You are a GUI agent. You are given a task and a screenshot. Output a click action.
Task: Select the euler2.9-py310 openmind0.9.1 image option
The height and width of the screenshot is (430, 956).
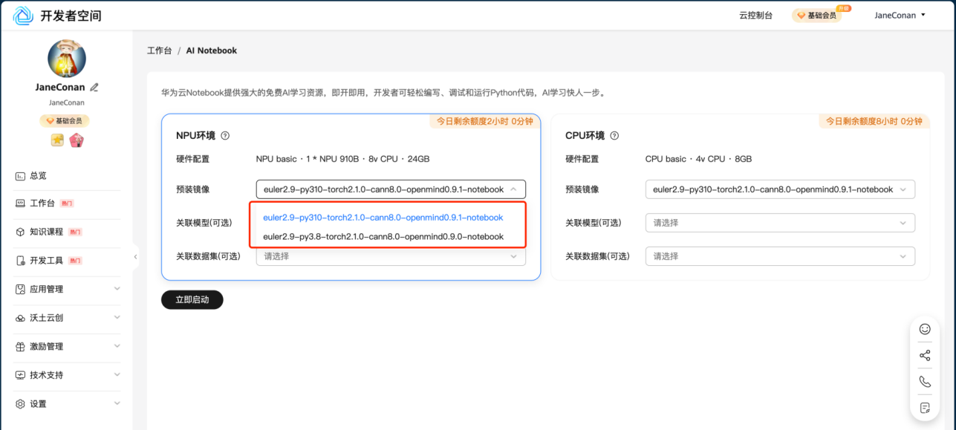coord(383,218)
